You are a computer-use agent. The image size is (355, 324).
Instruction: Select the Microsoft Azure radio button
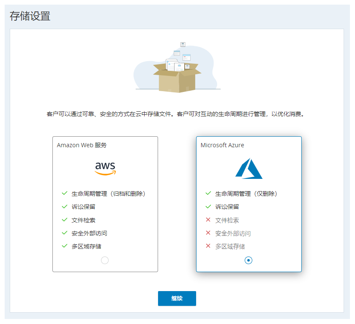(248, 260)
